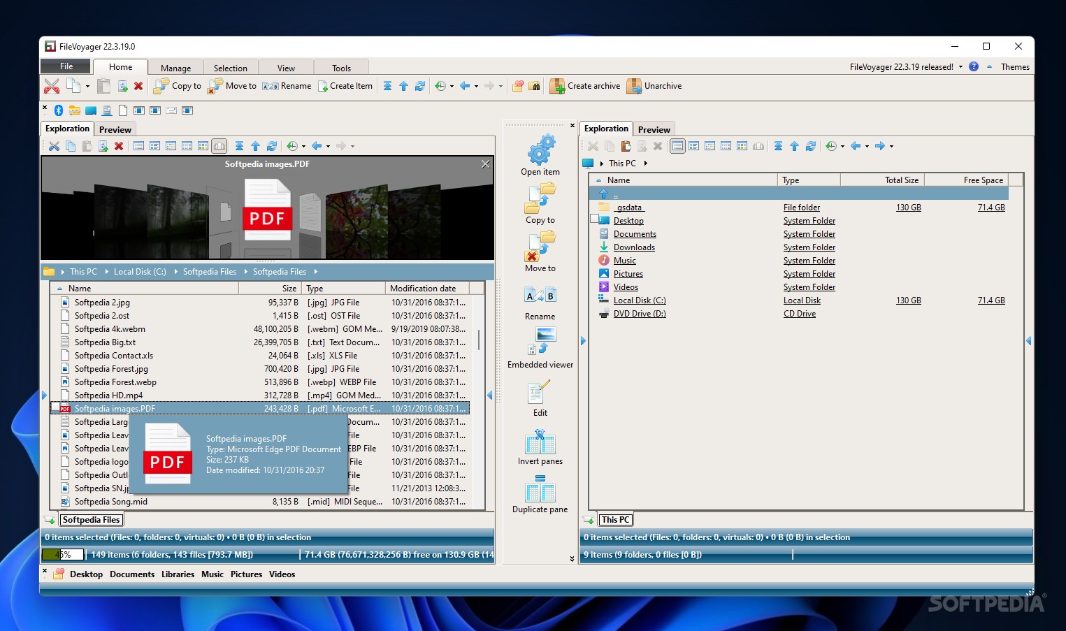The height and width of the screenshot is (631, 1066).
Task: Click the red Delete X in the Home ribbon
Action: click(x=138, y=86)
